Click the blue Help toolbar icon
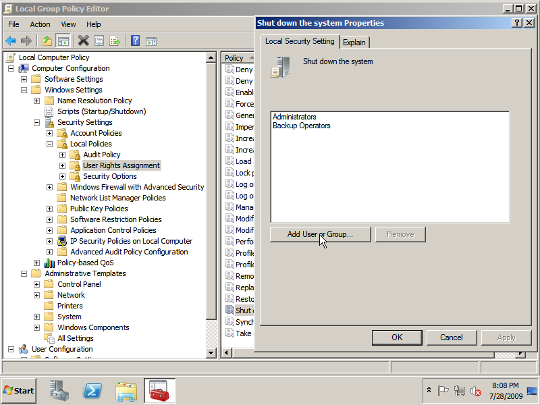540x405 pixels. (x=136, y=41)
